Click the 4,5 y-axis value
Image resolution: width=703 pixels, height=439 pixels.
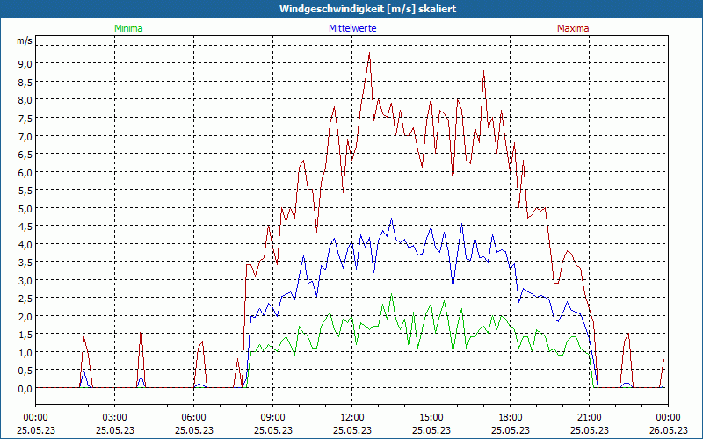point(25,227)
